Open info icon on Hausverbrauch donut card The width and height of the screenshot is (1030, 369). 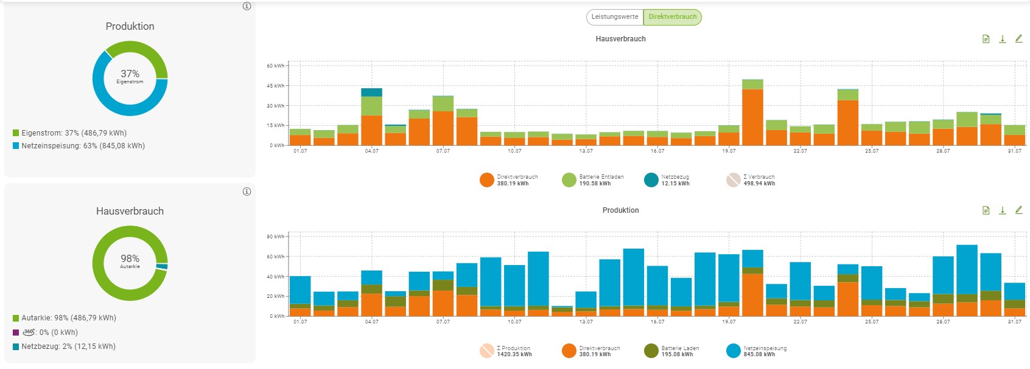click(x=247, y=191)
